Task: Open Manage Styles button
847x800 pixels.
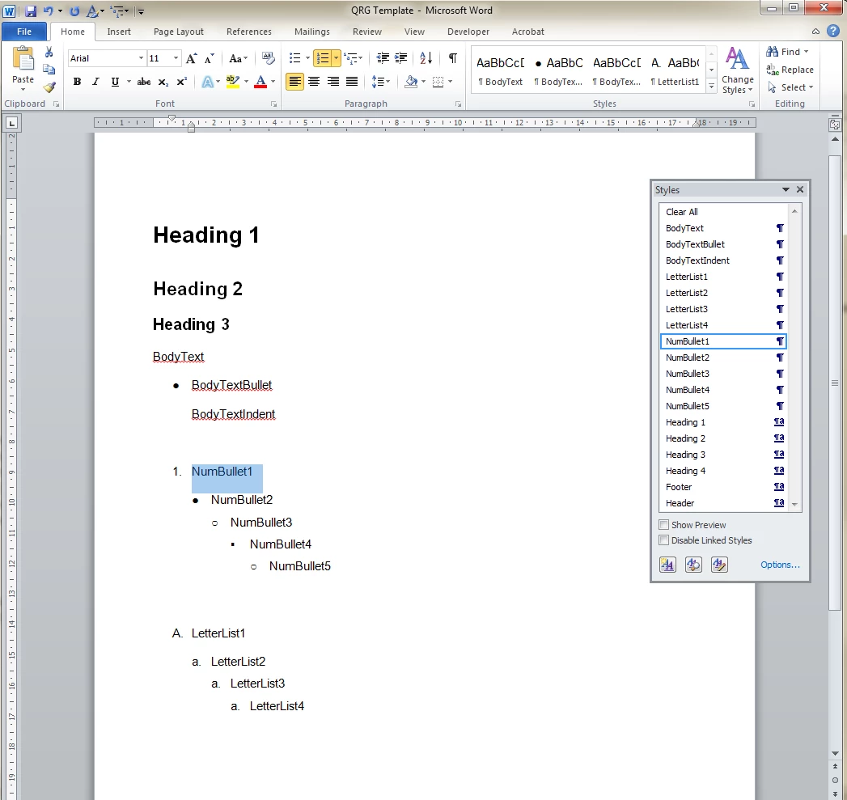Action: click(x=719, y=565)
